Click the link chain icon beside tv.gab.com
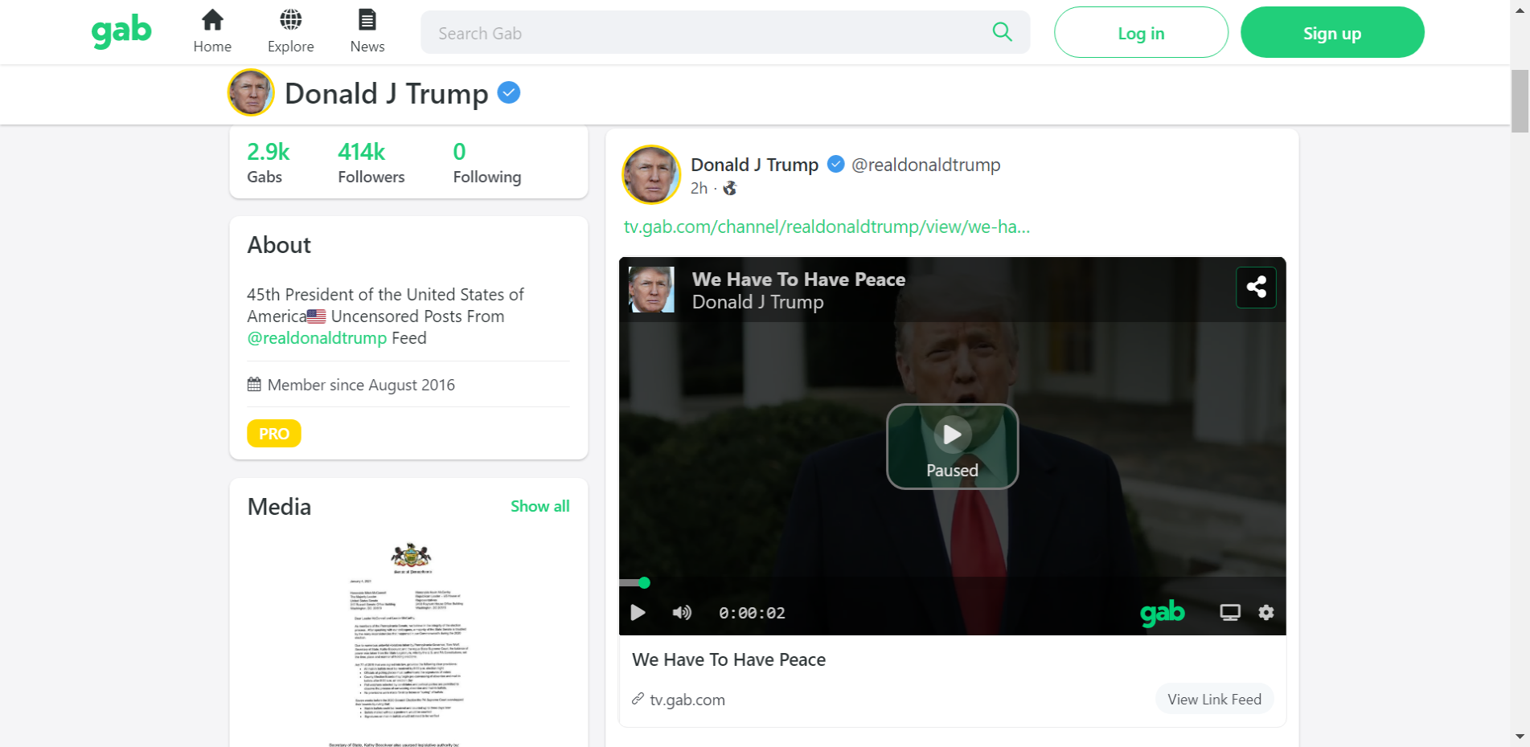The image size is (1530, 747). click(x=638, y=699)
